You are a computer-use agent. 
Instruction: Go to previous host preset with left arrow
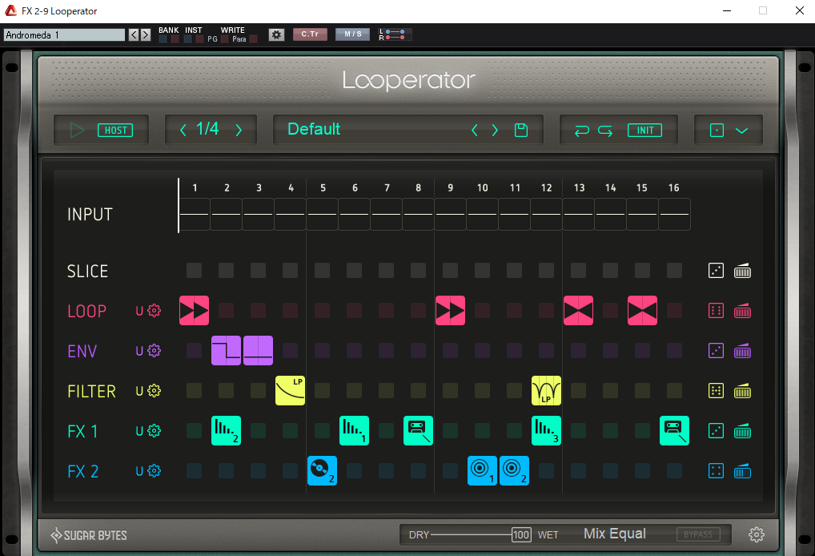pyautogui.click(x=134, y=34)
